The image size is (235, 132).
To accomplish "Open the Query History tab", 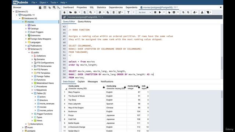I will point(84,22).
